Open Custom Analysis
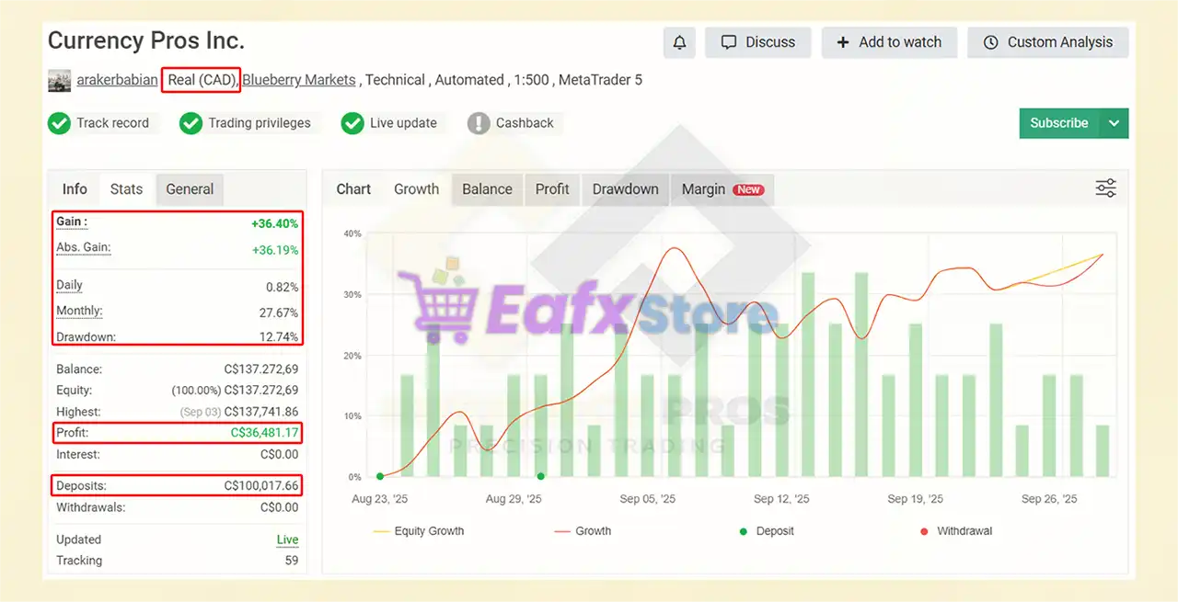 [1048, 42]
